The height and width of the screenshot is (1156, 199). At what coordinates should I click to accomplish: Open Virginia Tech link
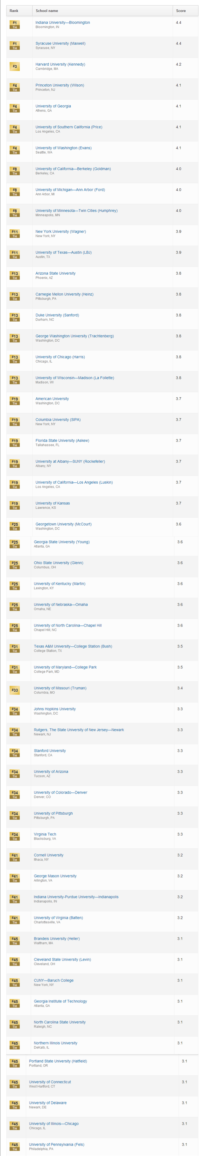click(45, 834)
